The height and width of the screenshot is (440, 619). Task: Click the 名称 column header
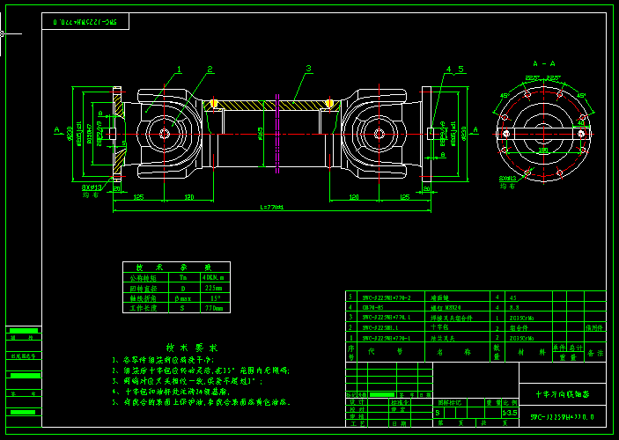(453, 352)
